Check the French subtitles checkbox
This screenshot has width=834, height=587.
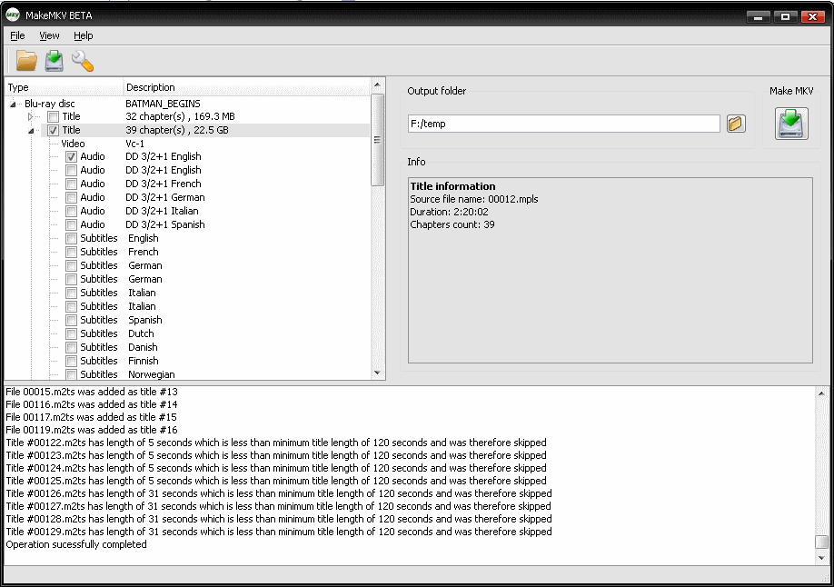[x=71, y=253]
